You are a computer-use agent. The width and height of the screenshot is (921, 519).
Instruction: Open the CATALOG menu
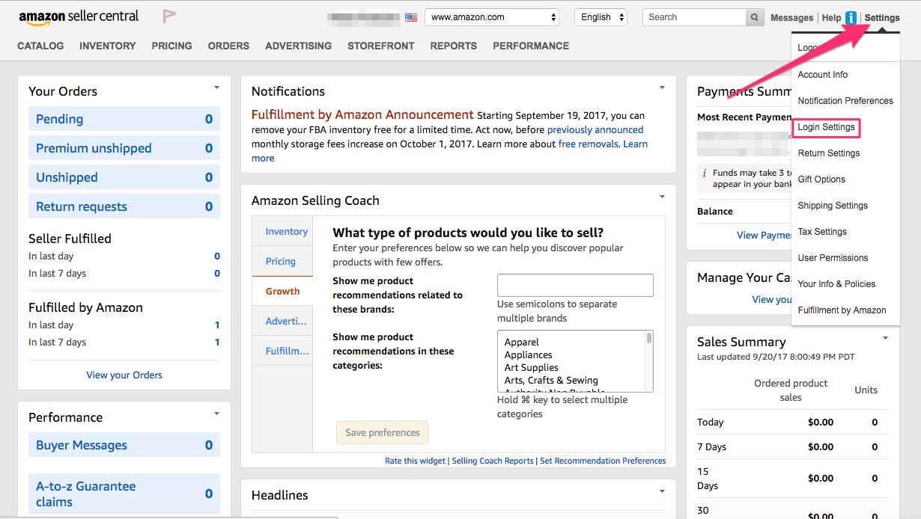tap(40, 46)
